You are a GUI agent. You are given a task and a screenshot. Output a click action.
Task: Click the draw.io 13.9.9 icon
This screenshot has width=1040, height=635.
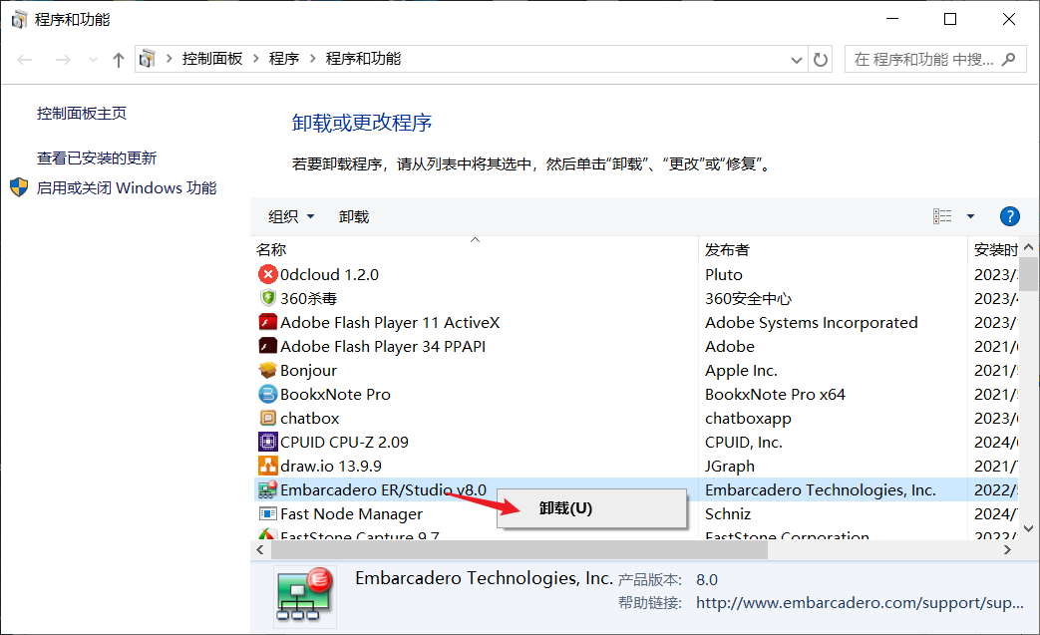(x=267, y=466)
